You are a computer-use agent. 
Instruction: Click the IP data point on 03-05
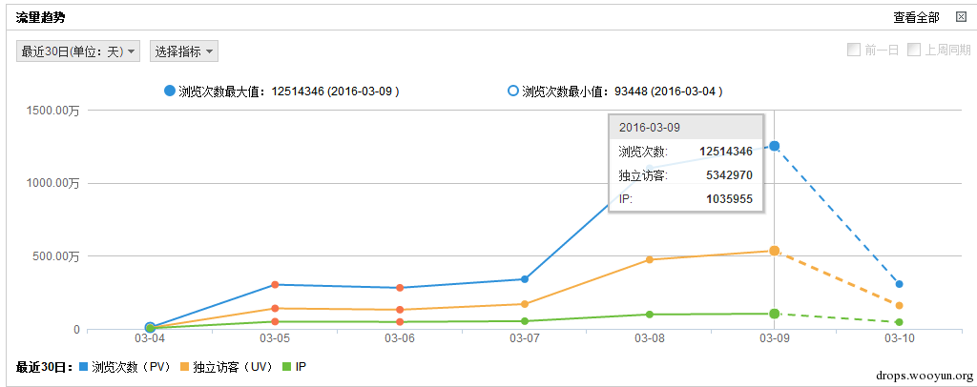(275, 321)
